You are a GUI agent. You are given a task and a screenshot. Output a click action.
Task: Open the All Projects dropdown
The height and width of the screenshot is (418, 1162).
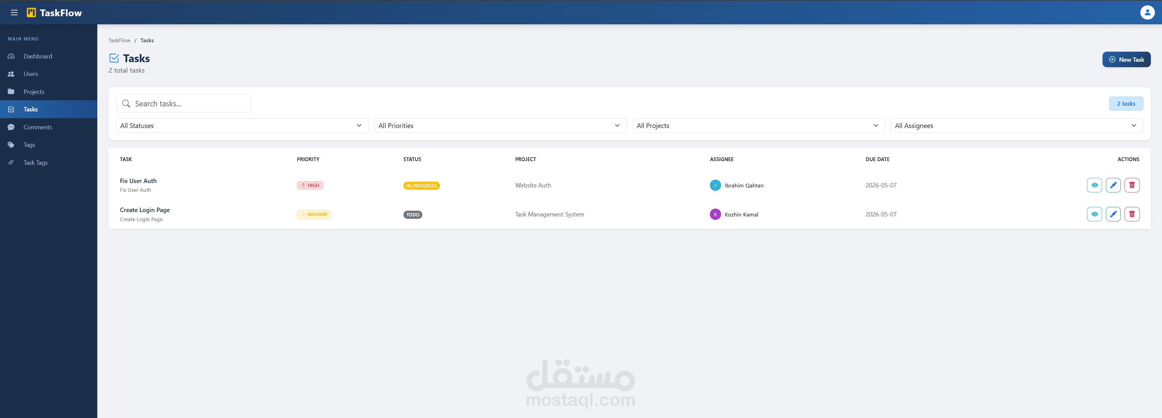pyautogui.click(x=758, y=125)
